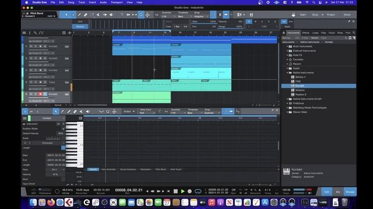The image size is (373, 209).
Task: Collapse the Native Instruments folder
Action: pos(287,73)
